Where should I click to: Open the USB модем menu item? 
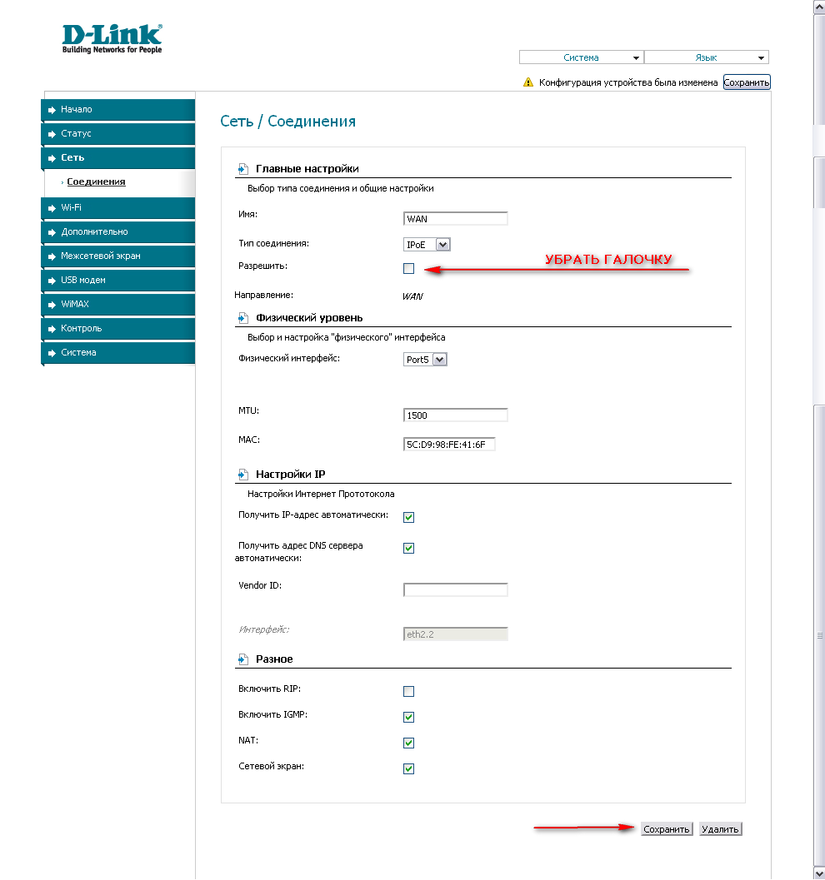coord(118,280)
